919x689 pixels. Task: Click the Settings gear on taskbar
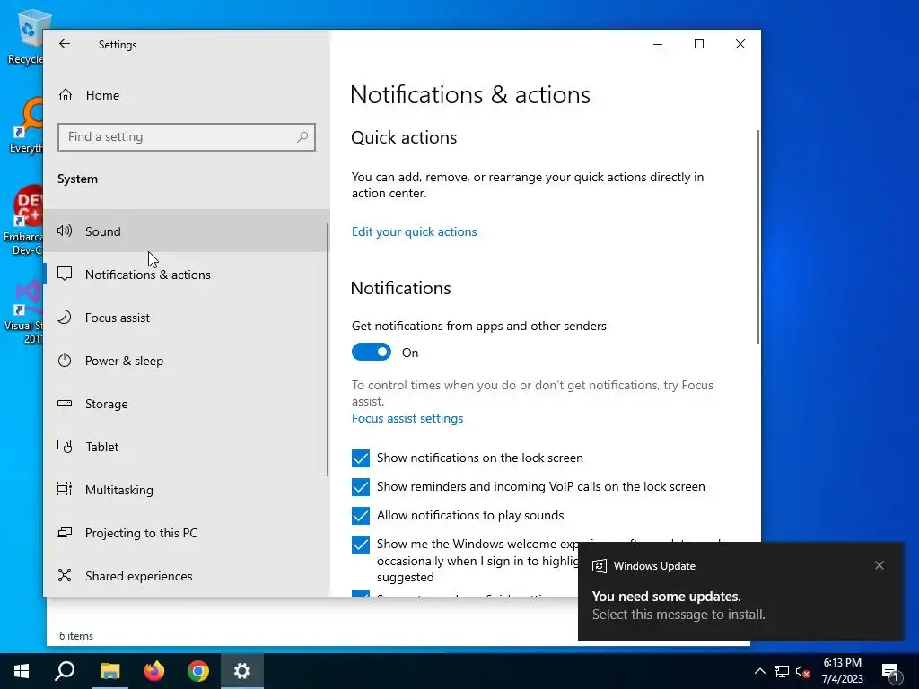tap(242, 671)
